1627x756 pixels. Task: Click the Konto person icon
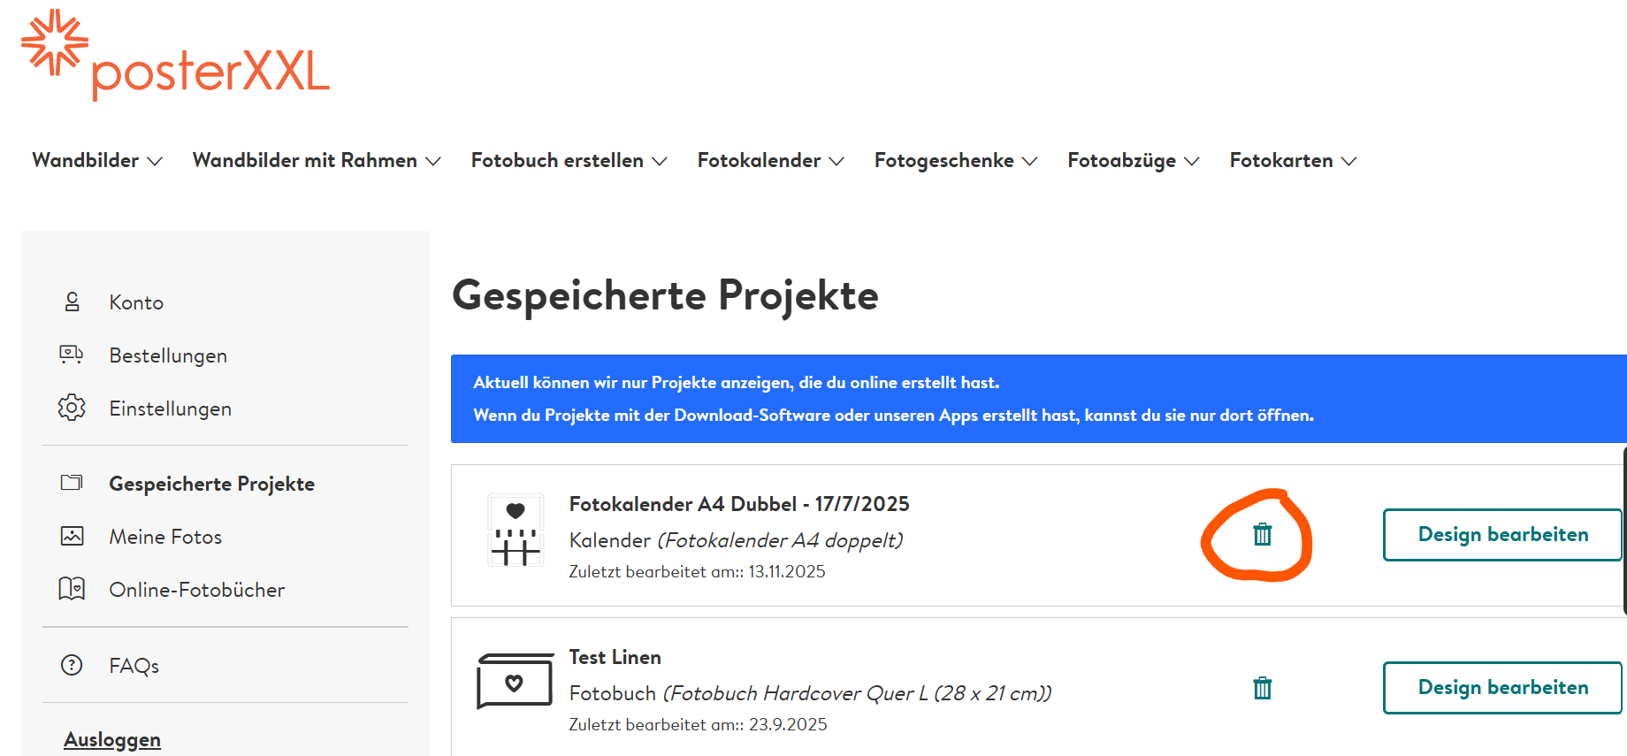tap(73, 302)
